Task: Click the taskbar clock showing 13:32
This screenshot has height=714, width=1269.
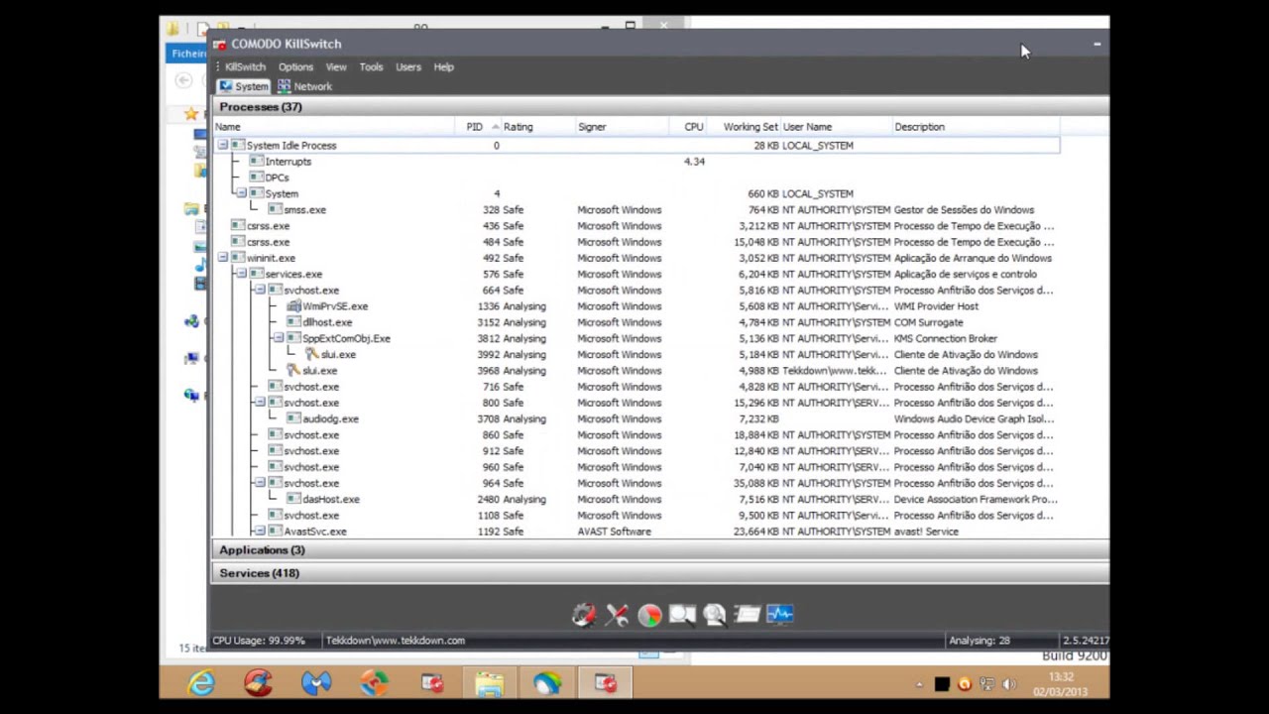Action: tap(1061, 684)
